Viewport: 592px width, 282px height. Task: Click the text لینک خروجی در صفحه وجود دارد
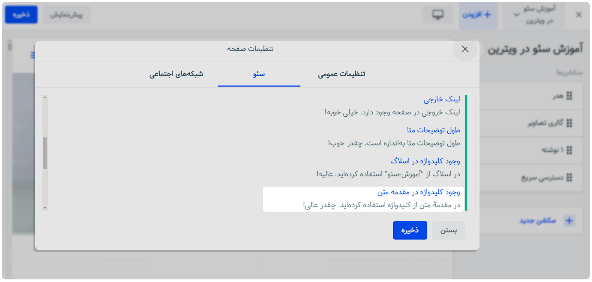point(410,112)
